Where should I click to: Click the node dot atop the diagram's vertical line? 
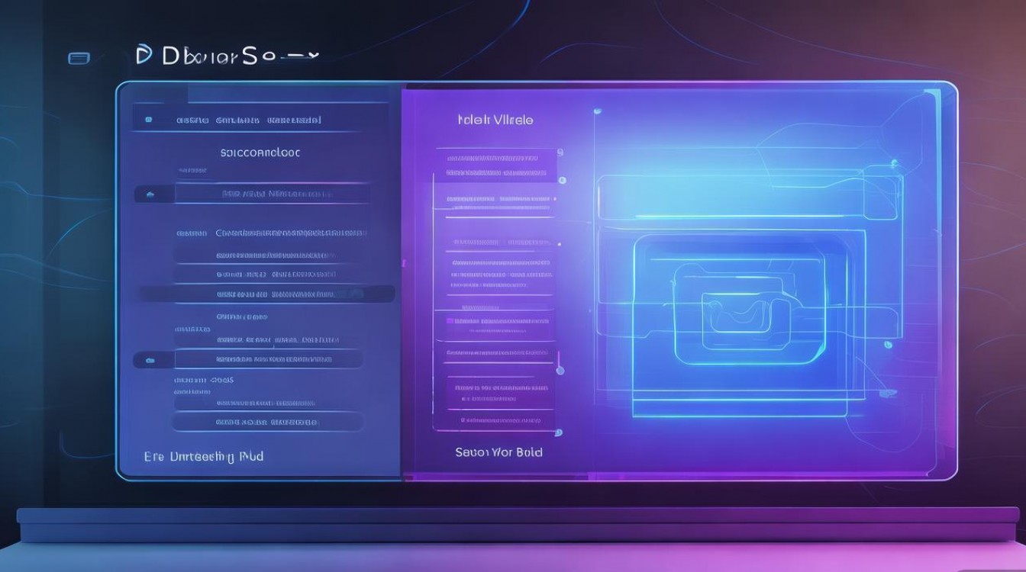pyautogui.click(x=597, y=112)
